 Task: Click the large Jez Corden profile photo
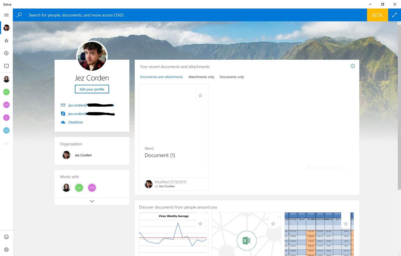(92, 56)
